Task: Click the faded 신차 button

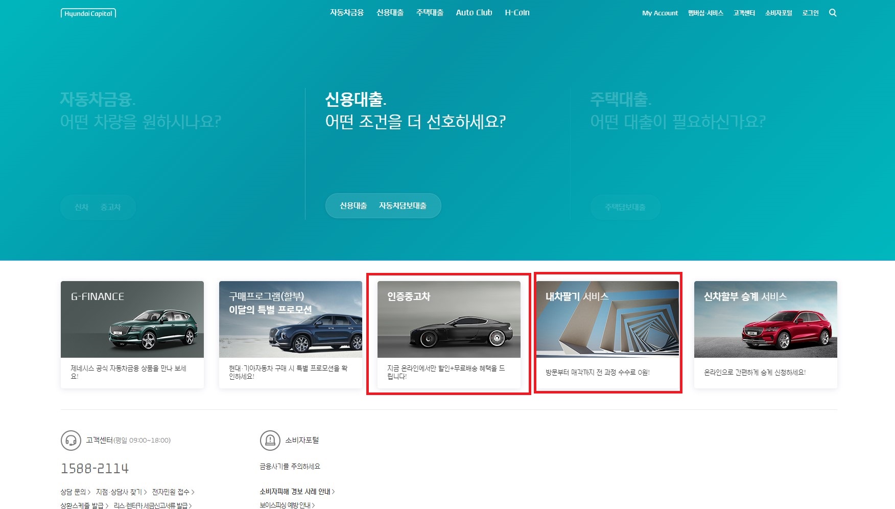Action: [x=81, y=207]
